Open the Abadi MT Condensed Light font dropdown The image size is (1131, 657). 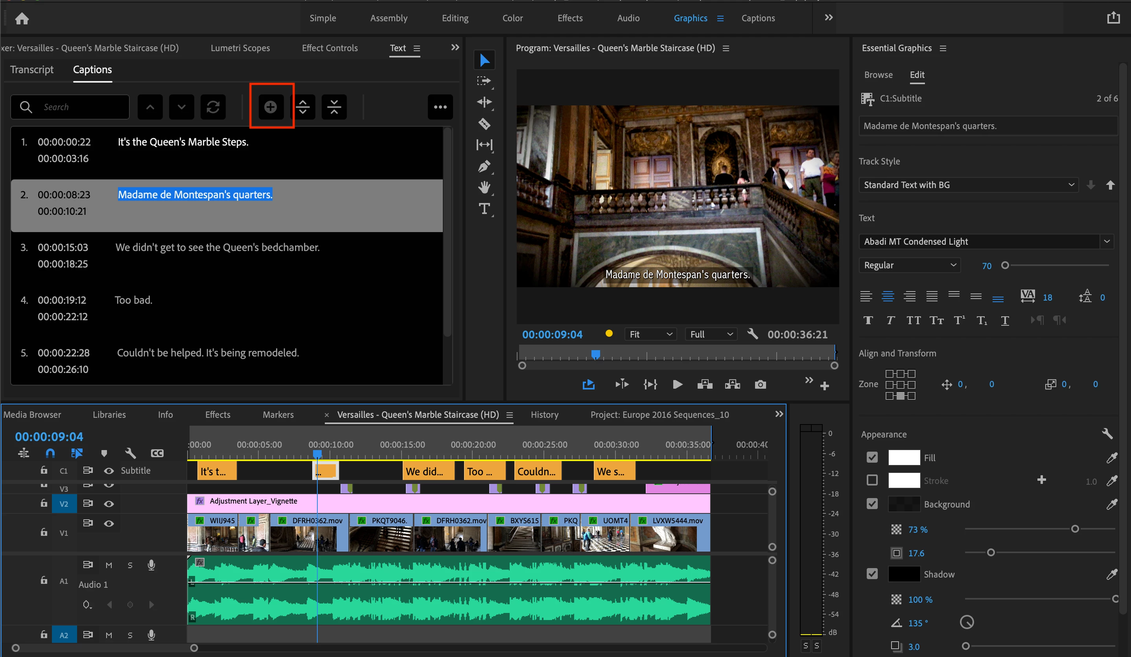(x=985, y=242)
